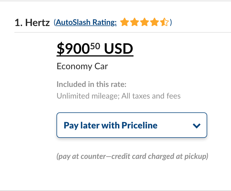Click the Economy Car label
The width and height of the screenshot is (231, 191).
click(82, 66)
